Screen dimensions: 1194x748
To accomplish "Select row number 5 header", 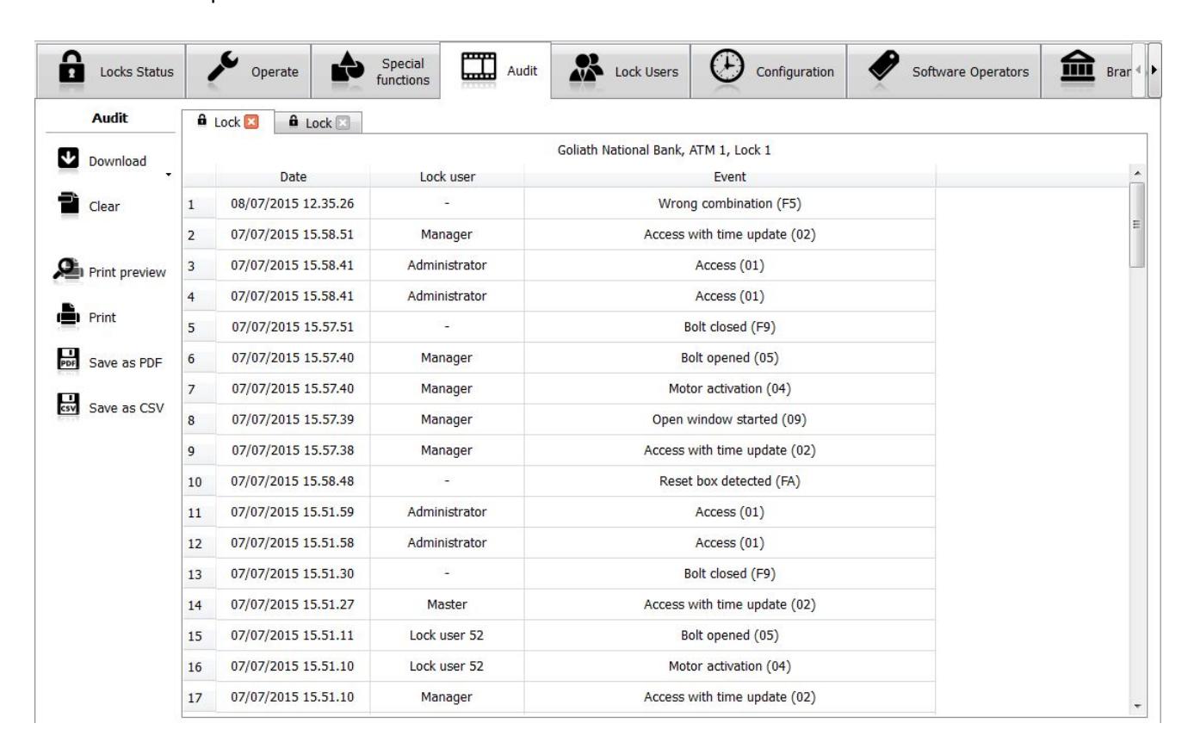I will pos(199,327).
